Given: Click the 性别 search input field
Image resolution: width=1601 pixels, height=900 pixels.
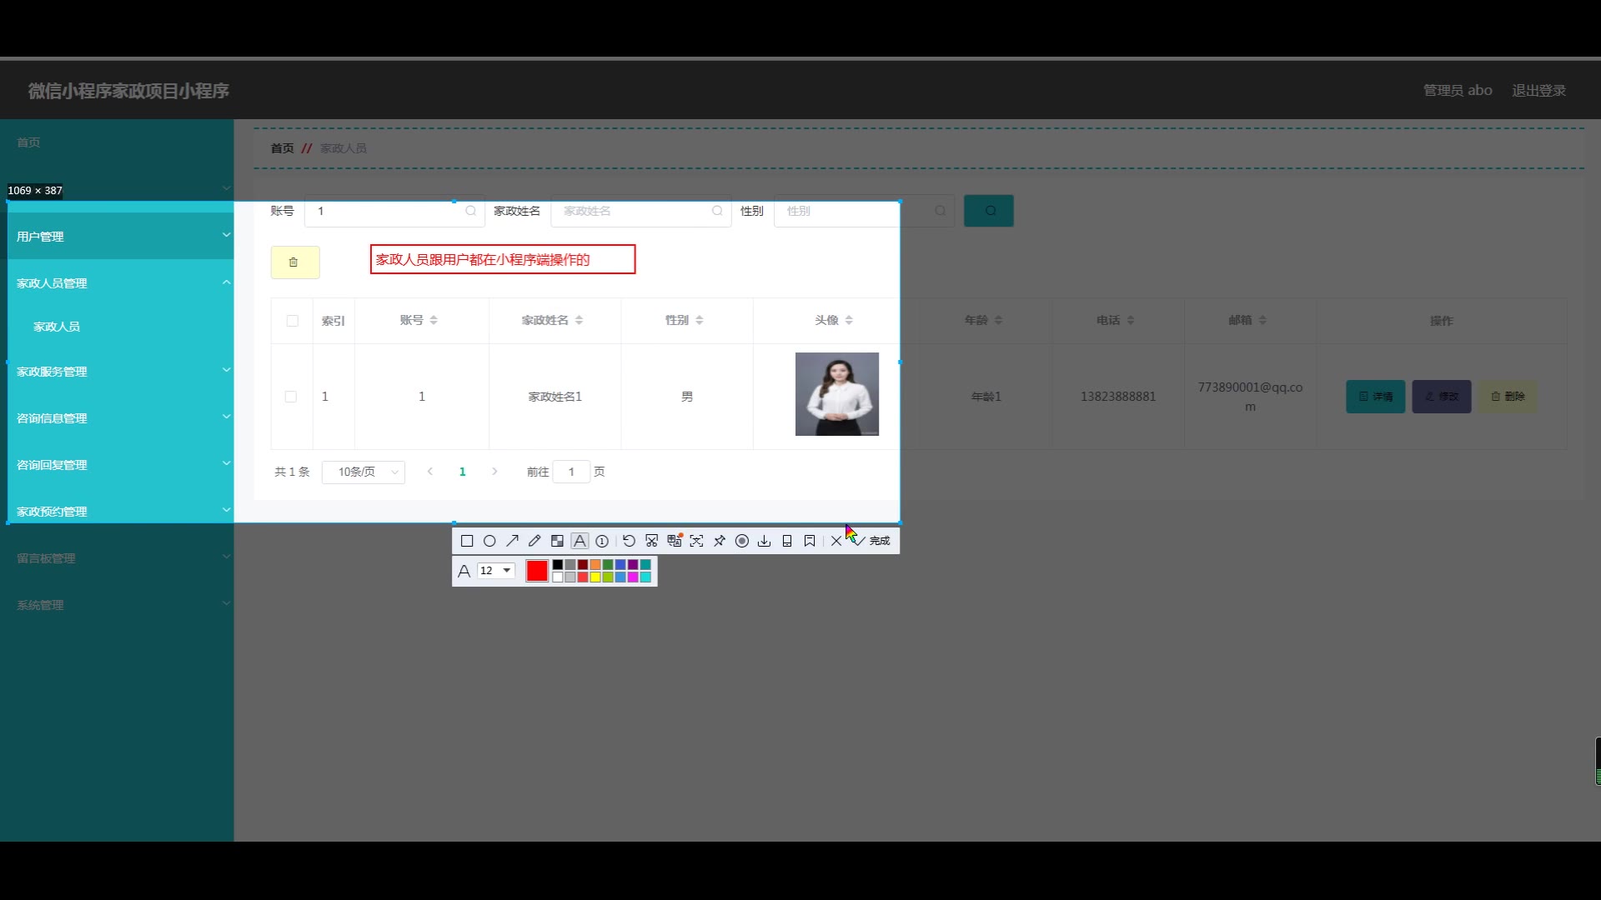Looking at the screenshot, I should pyautogui.click(x=864, y=211).
